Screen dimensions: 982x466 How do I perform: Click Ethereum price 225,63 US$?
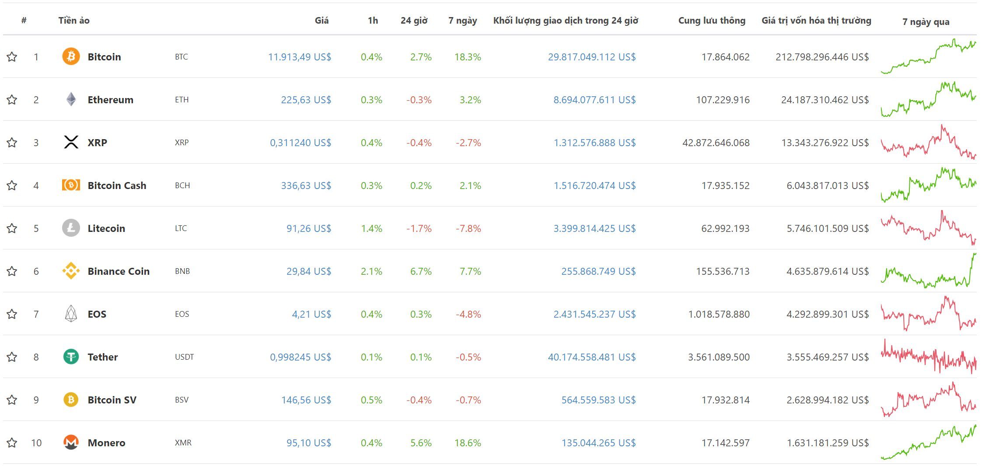306,99
